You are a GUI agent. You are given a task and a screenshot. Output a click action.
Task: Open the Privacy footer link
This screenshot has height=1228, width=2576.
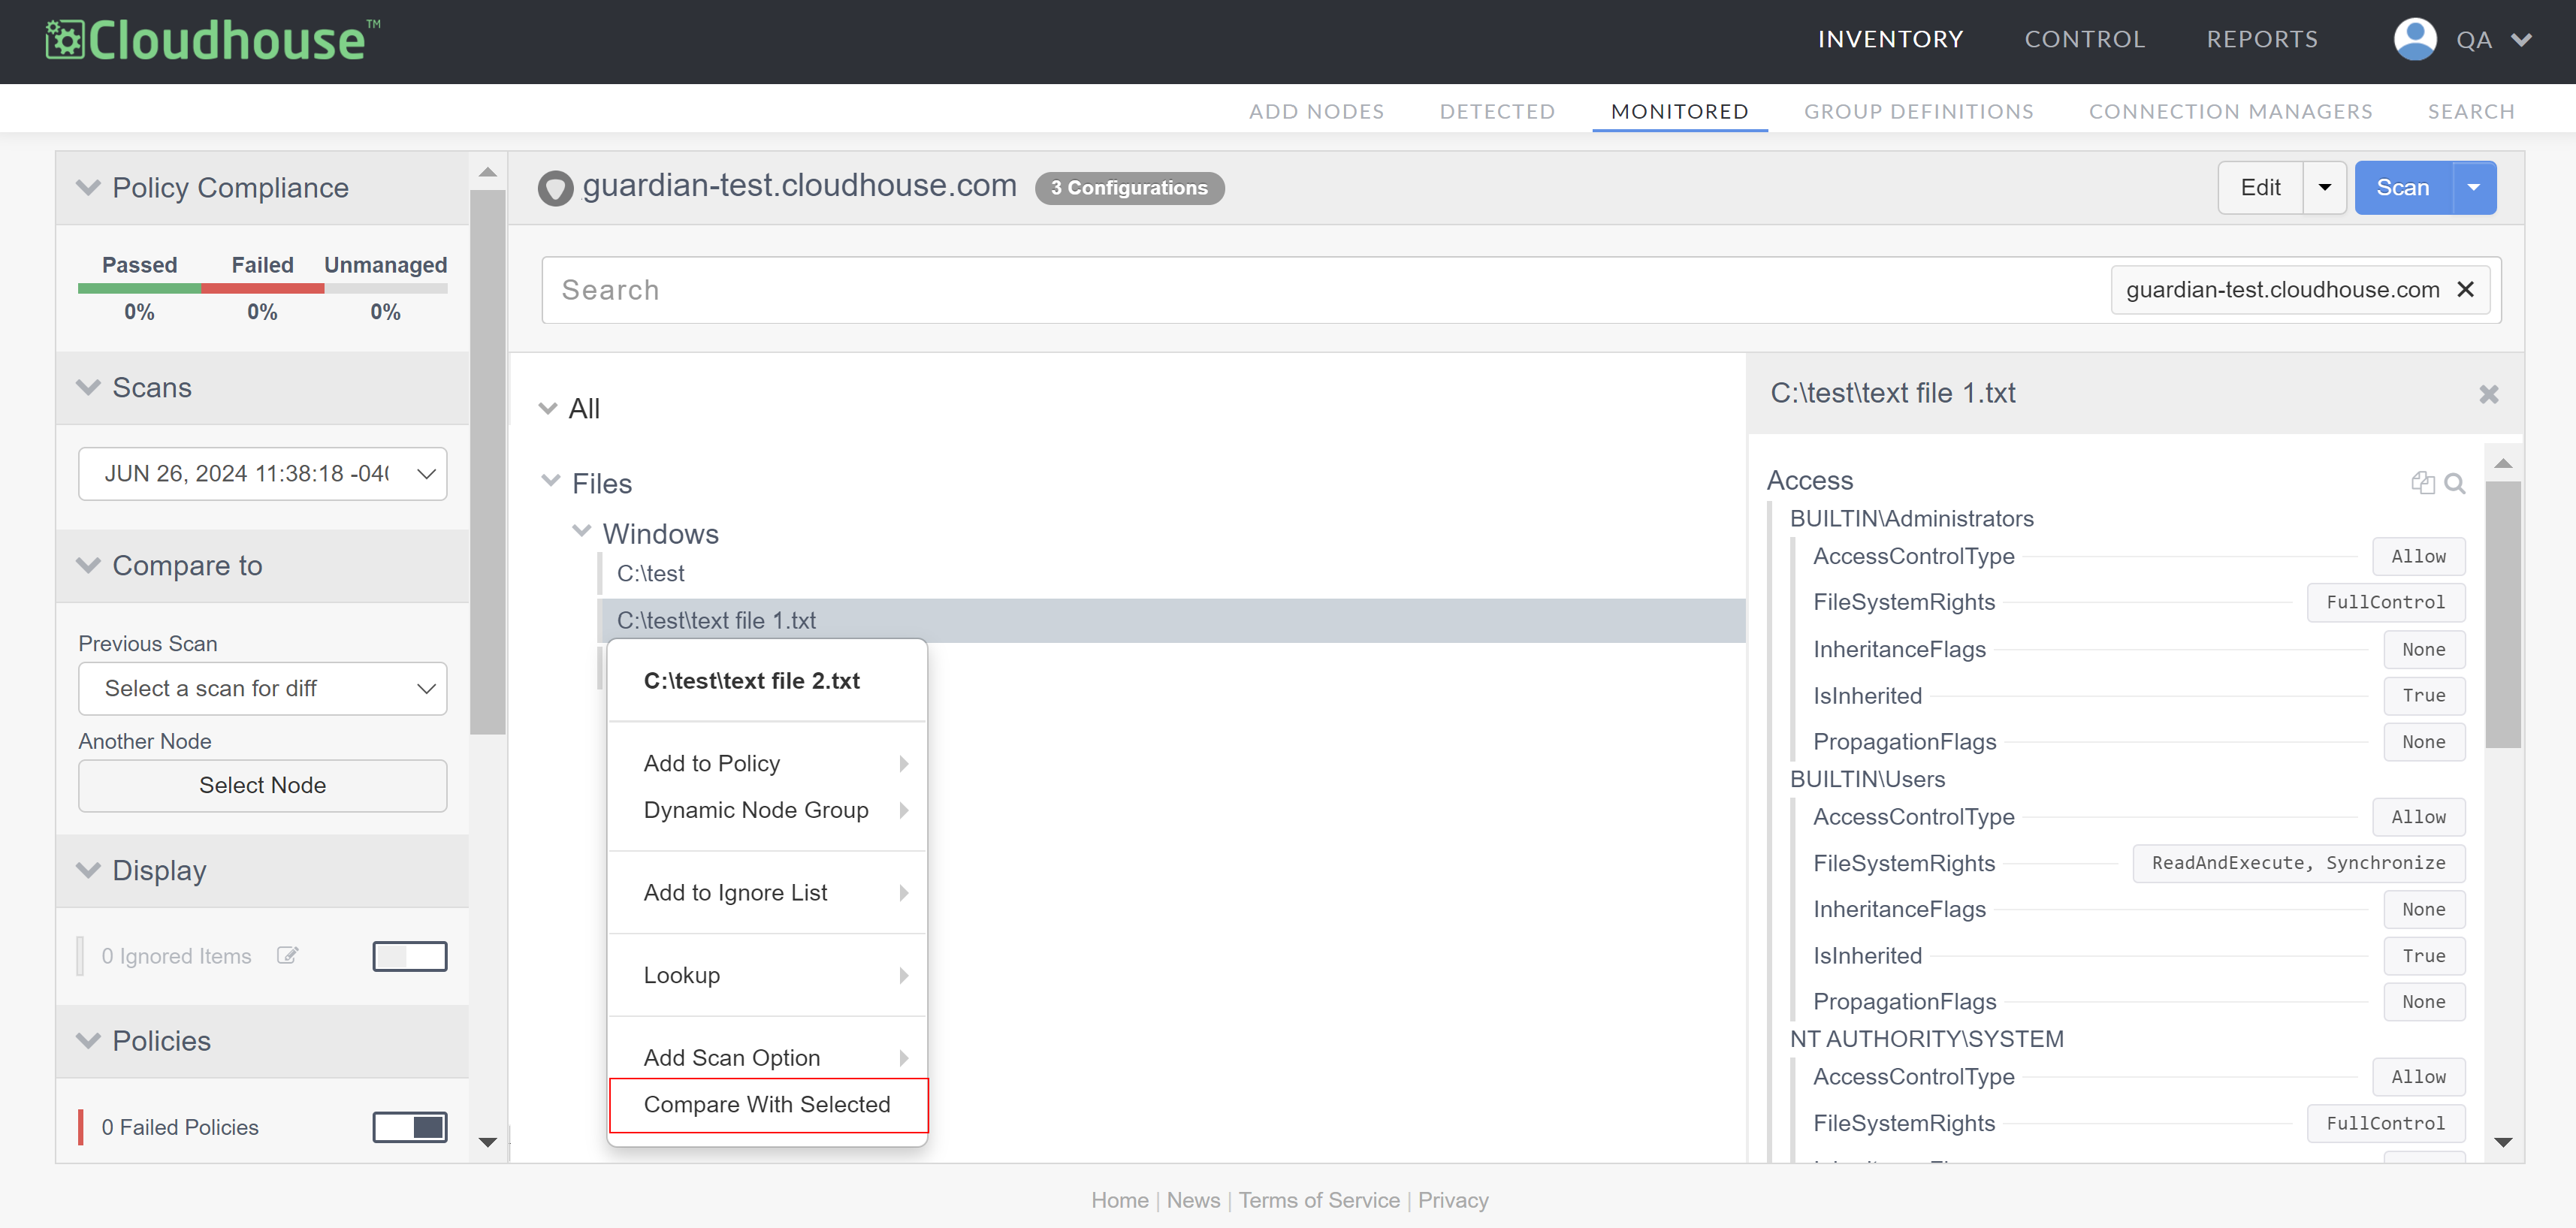(1453, 1200)
